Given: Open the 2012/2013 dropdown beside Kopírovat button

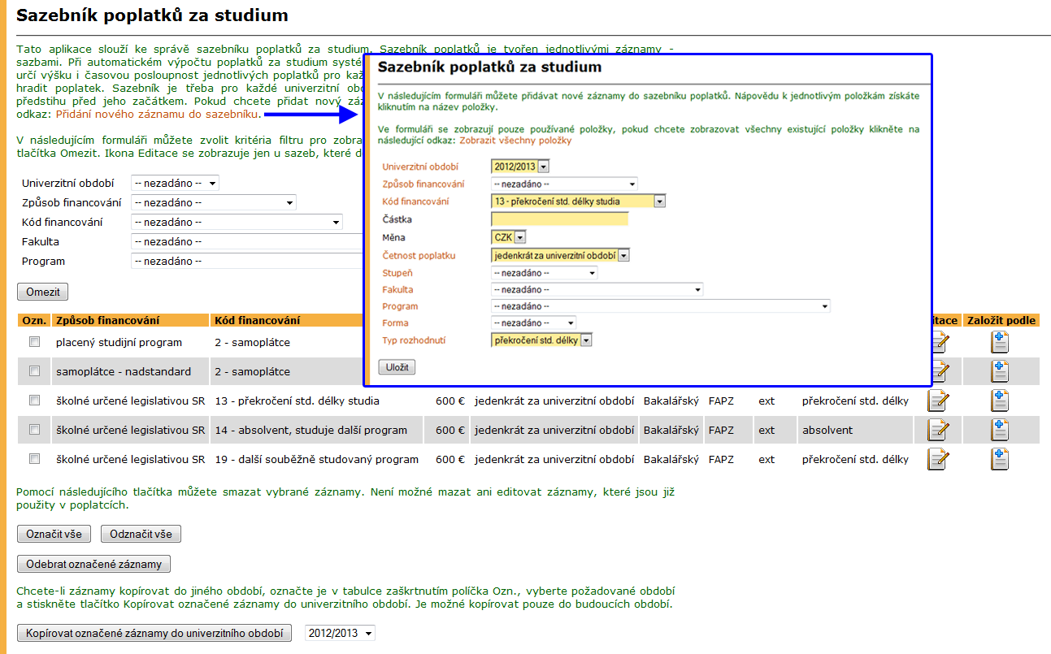Looking at the screenshot, I should click(340, 634).
